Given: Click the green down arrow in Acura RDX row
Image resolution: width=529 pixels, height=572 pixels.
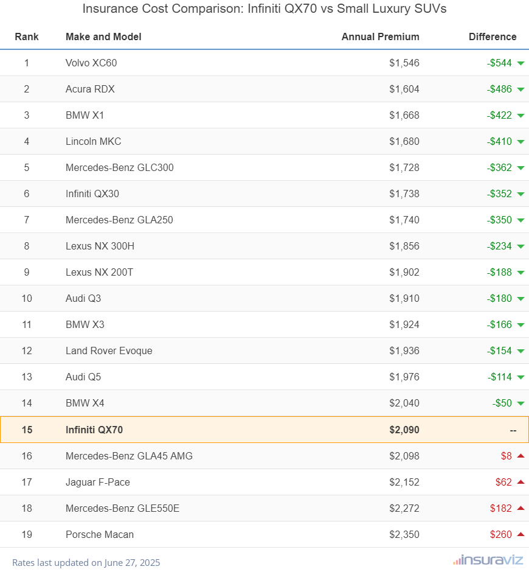Looking at the screenshot, I should 520,89.
